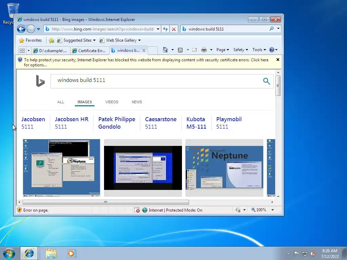This screenshot has height=260, width=347.
Task: Expand Print options dropdown arrow
Action: click(x=211, y=50)
